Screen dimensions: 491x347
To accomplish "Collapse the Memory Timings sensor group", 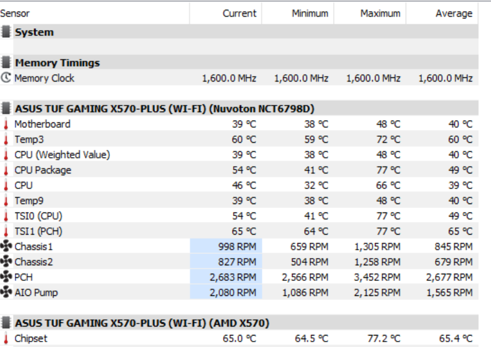I will pyautogui.click(x=239, y=62).
